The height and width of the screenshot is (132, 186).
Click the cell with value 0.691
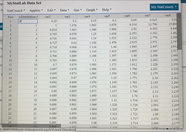(x=48, y=87)
